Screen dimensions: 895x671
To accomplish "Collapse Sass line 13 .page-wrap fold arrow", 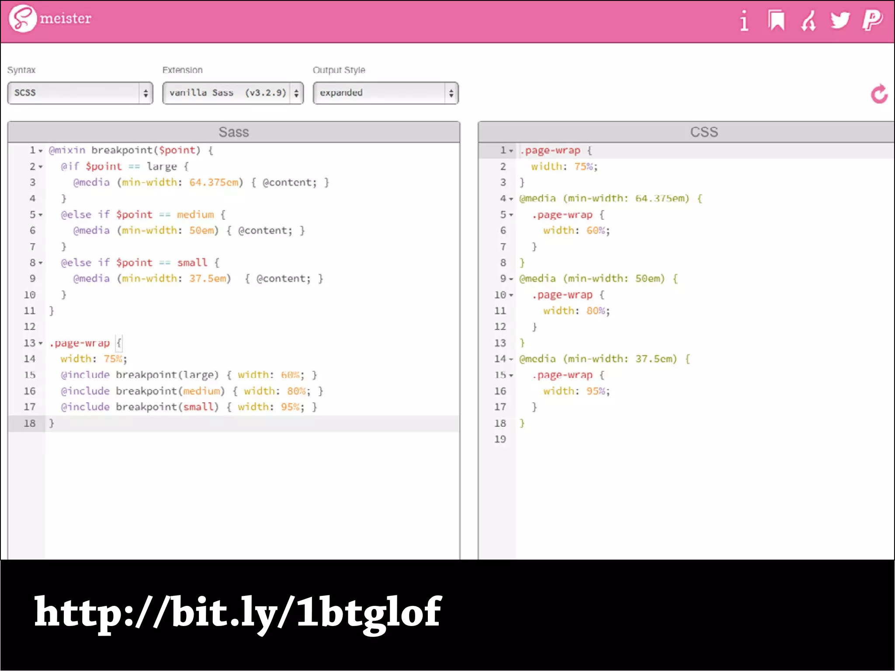I will click(x=41, y=344).
